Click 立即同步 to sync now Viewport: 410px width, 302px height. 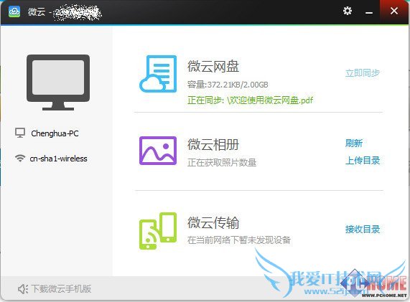tap(363, 73)
